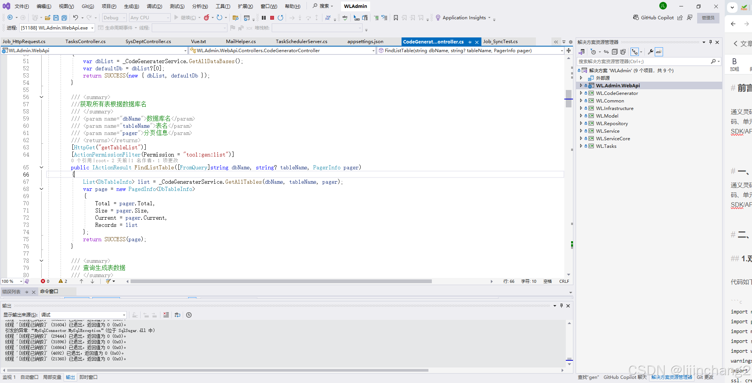Open GitHub Copilot from title bar
The width and height of the screenshot is (752, 383).
pyautogui.click(x=653, y=18)
